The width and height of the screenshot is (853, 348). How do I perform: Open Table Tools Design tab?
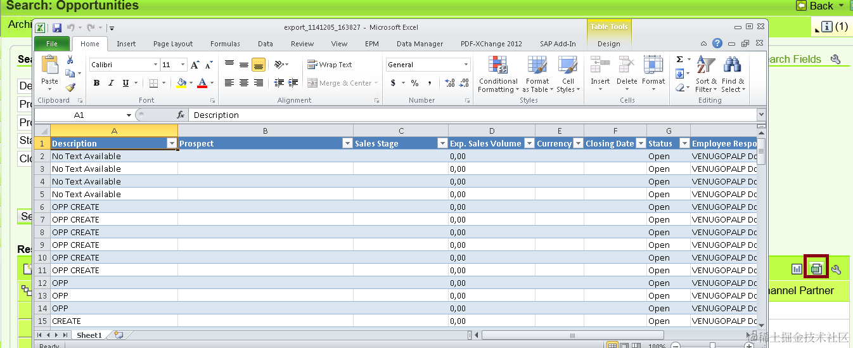pos(608,44)
